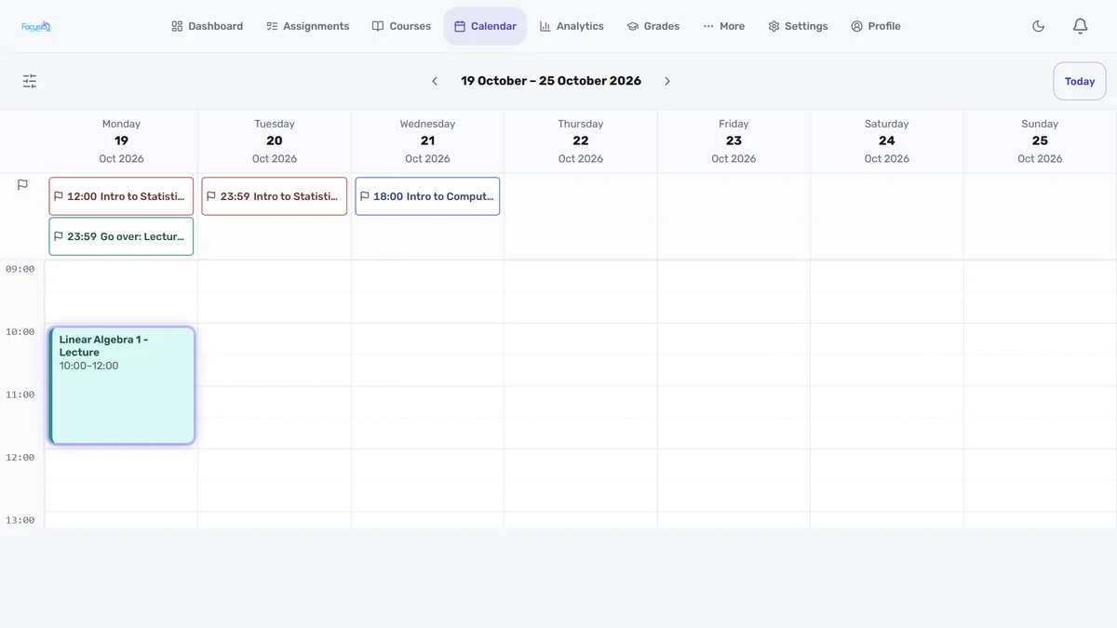Open the calendar filter settings icon

(30, 81)
